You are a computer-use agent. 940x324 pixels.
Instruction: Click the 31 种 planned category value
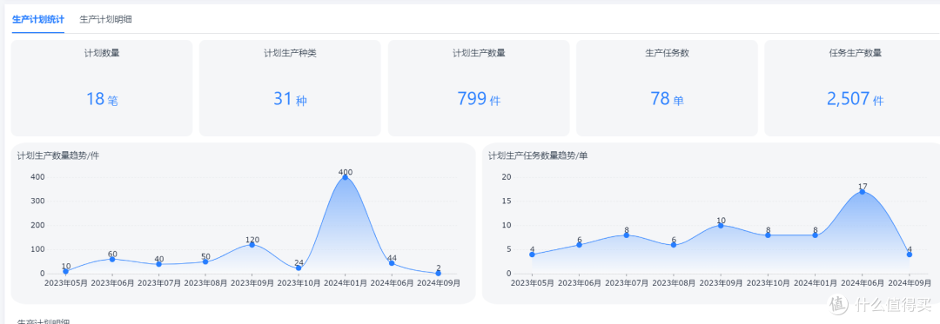pos(290,99)
